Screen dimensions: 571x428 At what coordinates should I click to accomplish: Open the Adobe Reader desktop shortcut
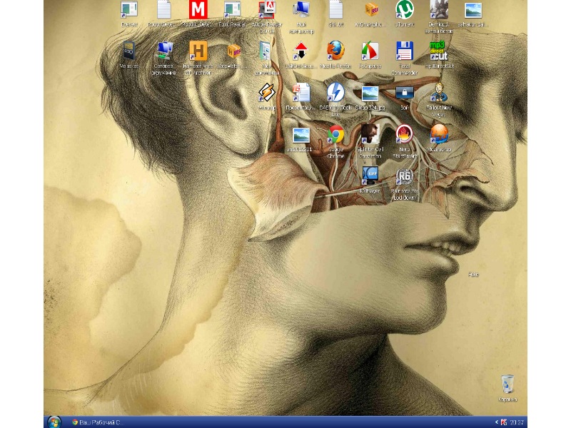(x=267, y=10)
